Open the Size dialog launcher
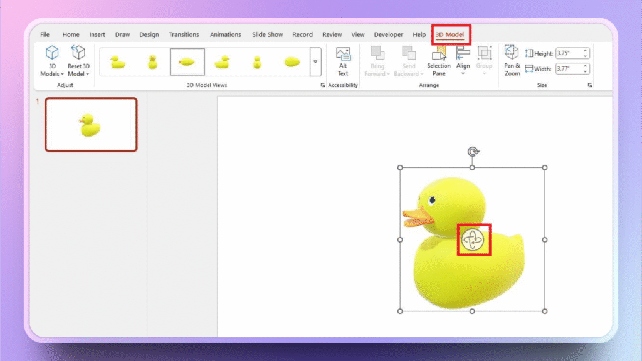This screenshot has height=361, width=642. coord(589,85)
